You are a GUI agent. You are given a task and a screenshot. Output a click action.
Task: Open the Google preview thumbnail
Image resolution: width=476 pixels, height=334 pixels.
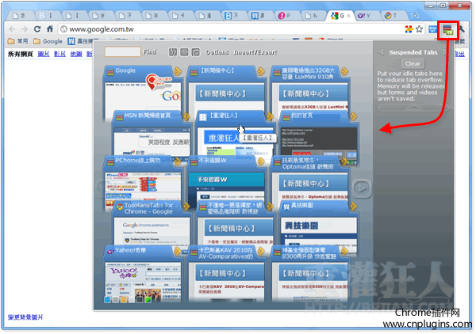pos(143,97)
